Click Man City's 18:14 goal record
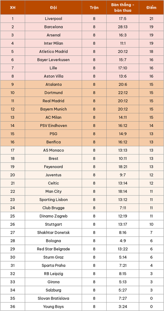164x311 pixels. point(123,192)
